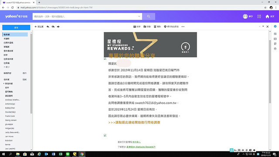Collapse the 'Less' folder list toggle
Screen dimensions: 279x157
[7, 67]
